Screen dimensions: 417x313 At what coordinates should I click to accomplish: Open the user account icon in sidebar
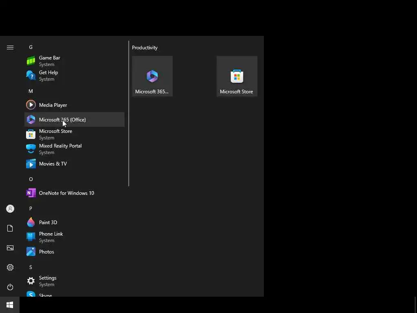[10, 209]
